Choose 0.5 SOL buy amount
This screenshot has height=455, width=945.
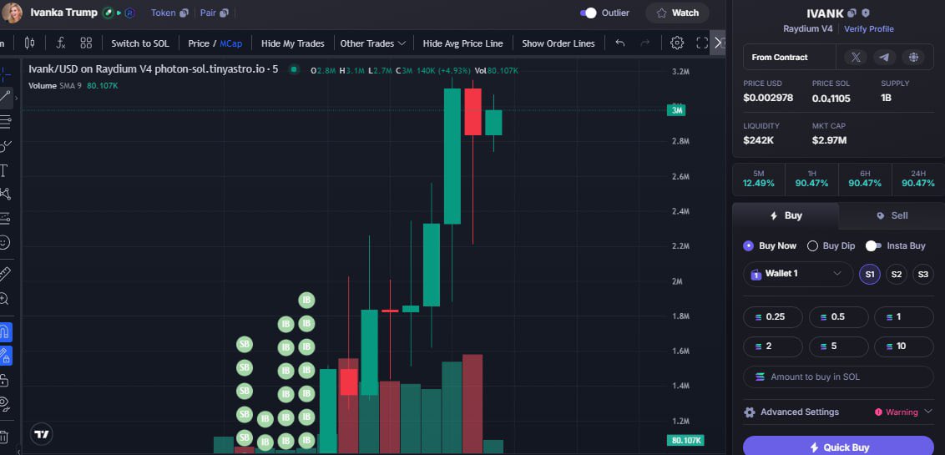[x=838, y=317]
